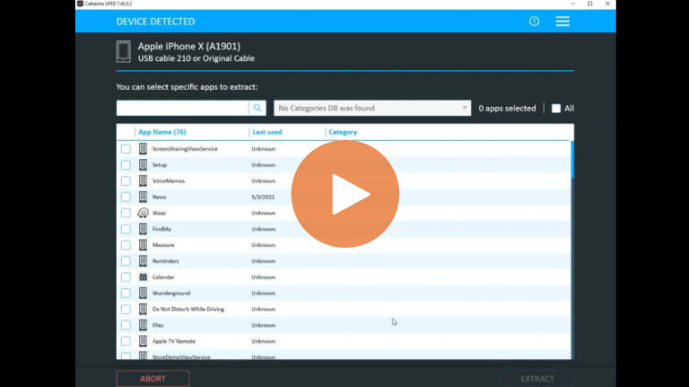
Task: Check the News app checkbox
Action: [126, 197]
